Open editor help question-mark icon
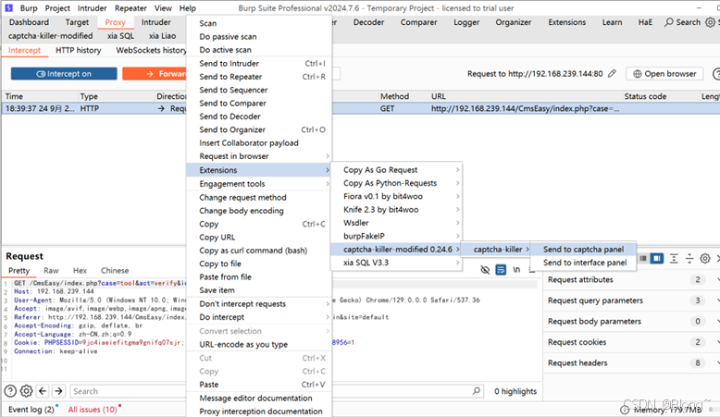This screenshot has width=720, height=417. pos(10,391)
